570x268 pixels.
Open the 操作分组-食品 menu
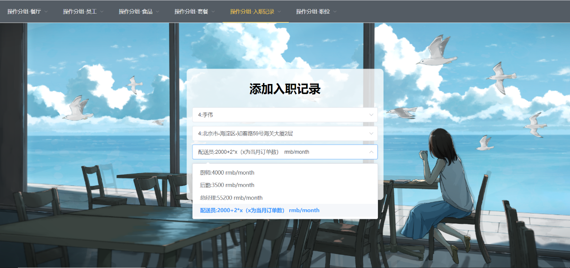[139, 12]
